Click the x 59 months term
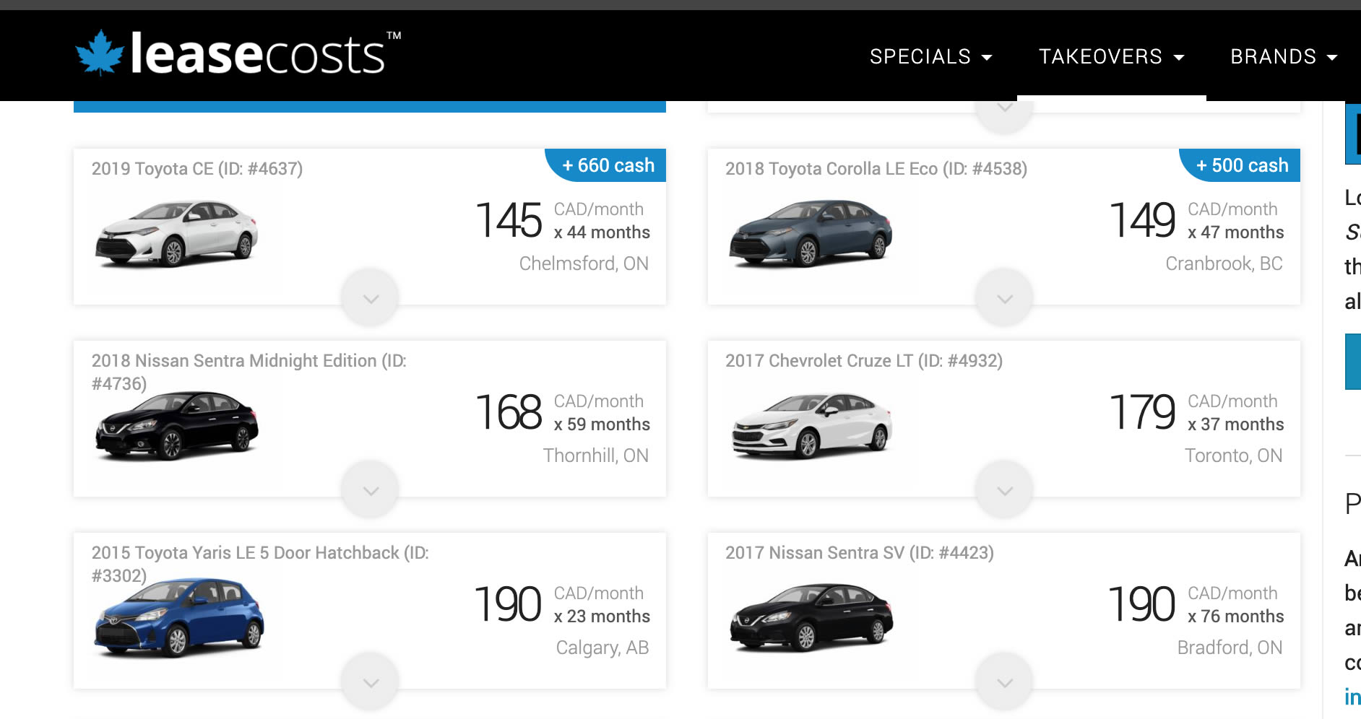The height and width of the screenshot is (719, 1361). (602, 424)
